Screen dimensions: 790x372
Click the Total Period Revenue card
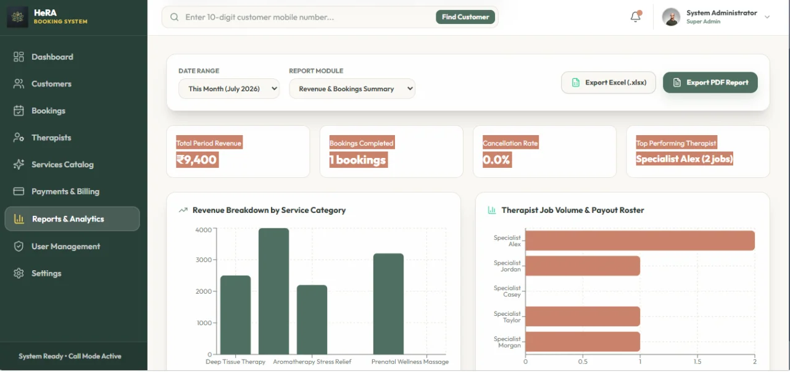[x=238, y=152]
